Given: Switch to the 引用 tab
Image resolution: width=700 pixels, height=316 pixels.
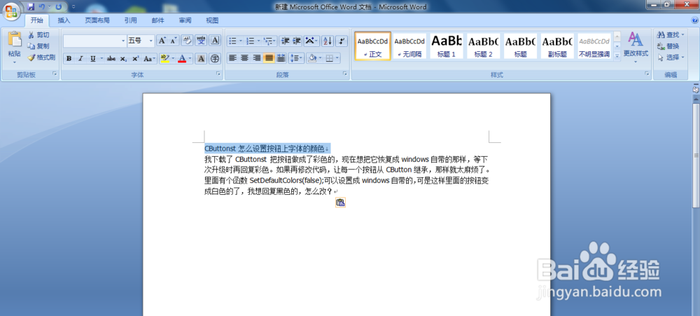Looking at the screenshot, I should pos(130,20).
